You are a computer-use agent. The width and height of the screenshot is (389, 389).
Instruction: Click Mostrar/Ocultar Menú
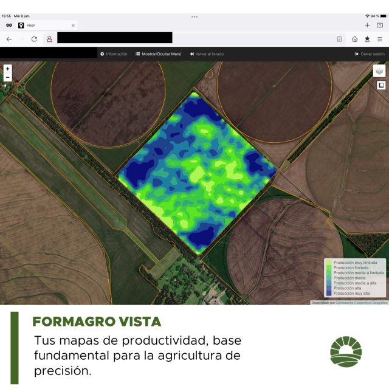(159, 54)
